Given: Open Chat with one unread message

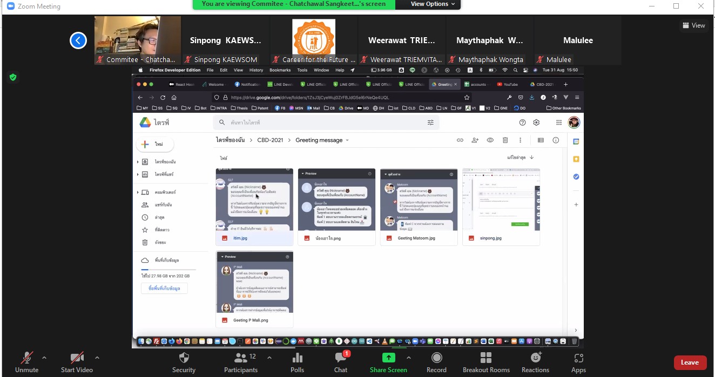Looking at the screenshot, I should [x=340, y=358].
